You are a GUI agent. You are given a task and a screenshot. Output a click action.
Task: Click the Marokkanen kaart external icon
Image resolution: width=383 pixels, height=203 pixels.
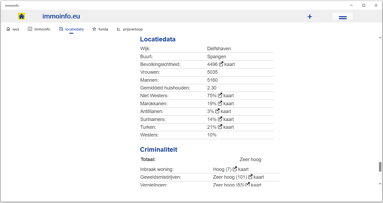pos(220,103)
